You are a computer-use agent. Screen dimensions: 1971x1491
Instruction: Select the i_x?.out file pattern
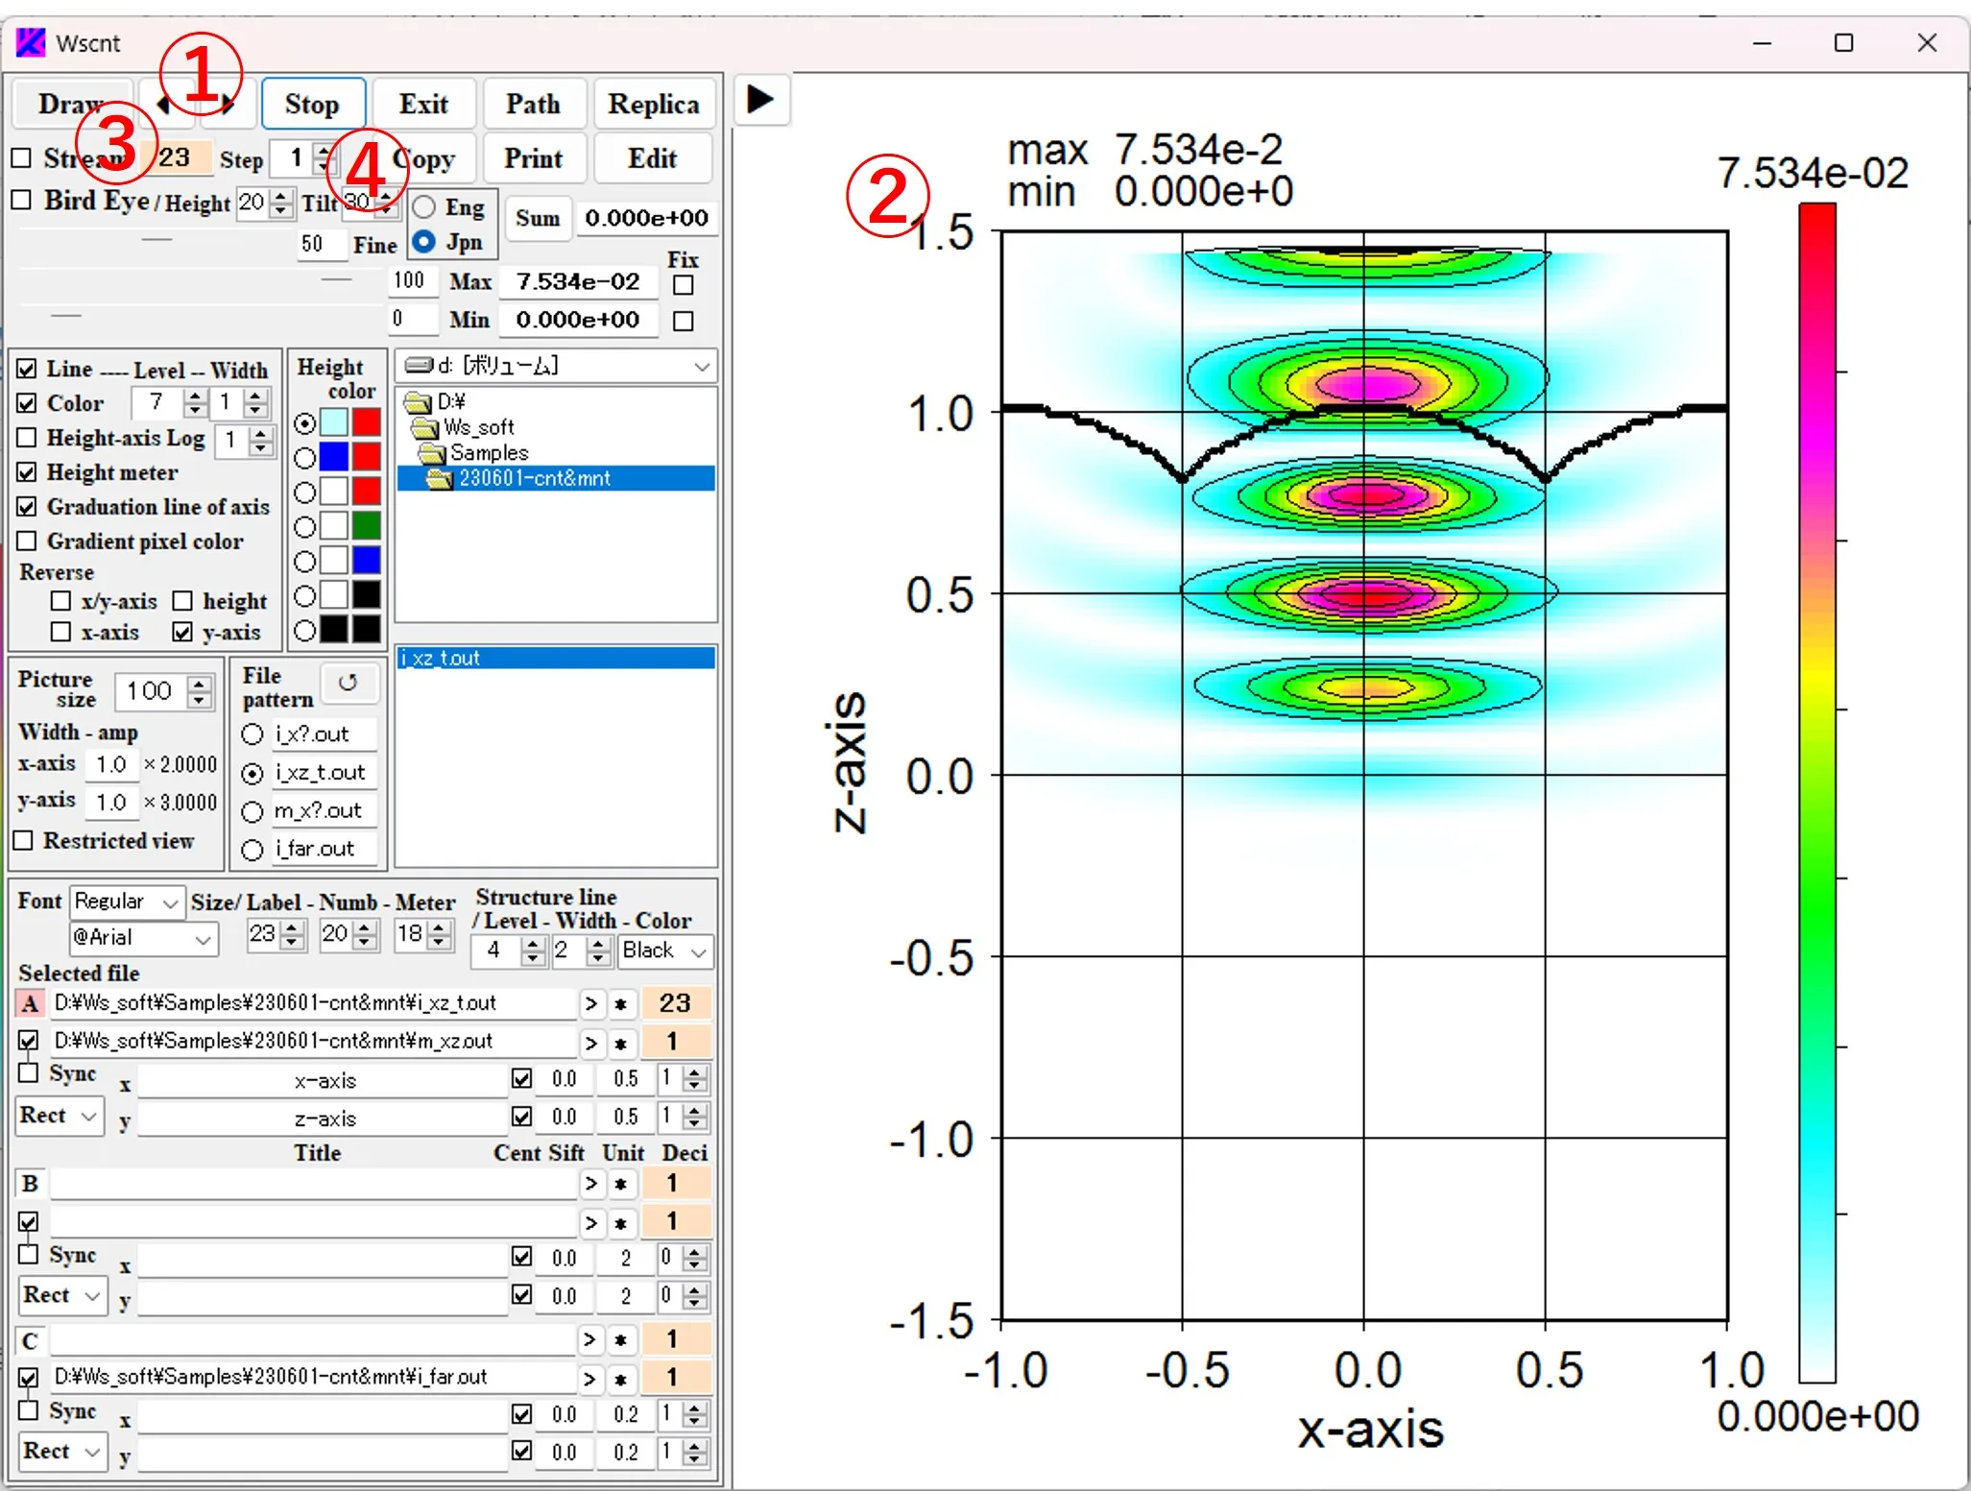point(252,734)
